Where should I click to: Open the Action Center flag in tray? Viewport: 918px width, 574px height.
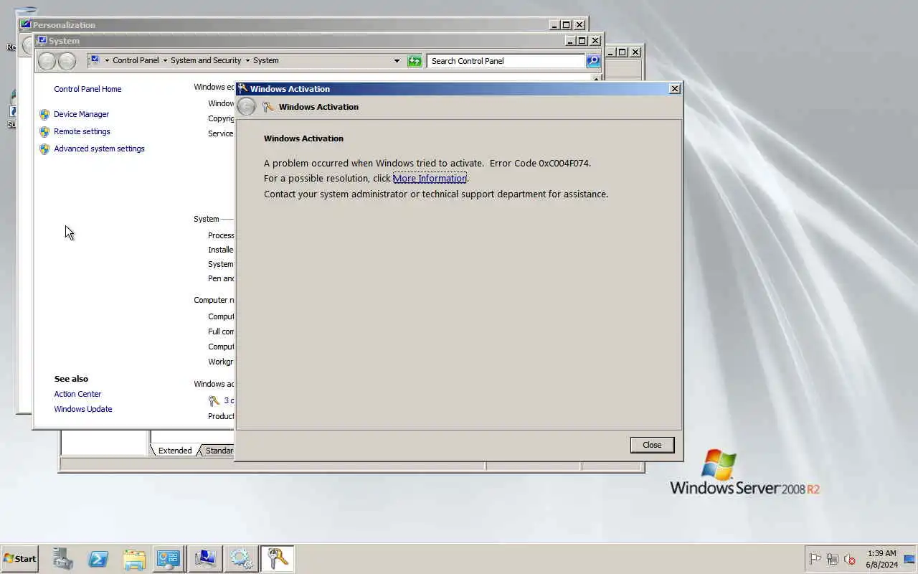point(815,559)
